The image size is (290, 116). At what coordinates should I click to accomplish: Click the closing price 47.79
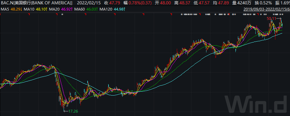point(115,3)
